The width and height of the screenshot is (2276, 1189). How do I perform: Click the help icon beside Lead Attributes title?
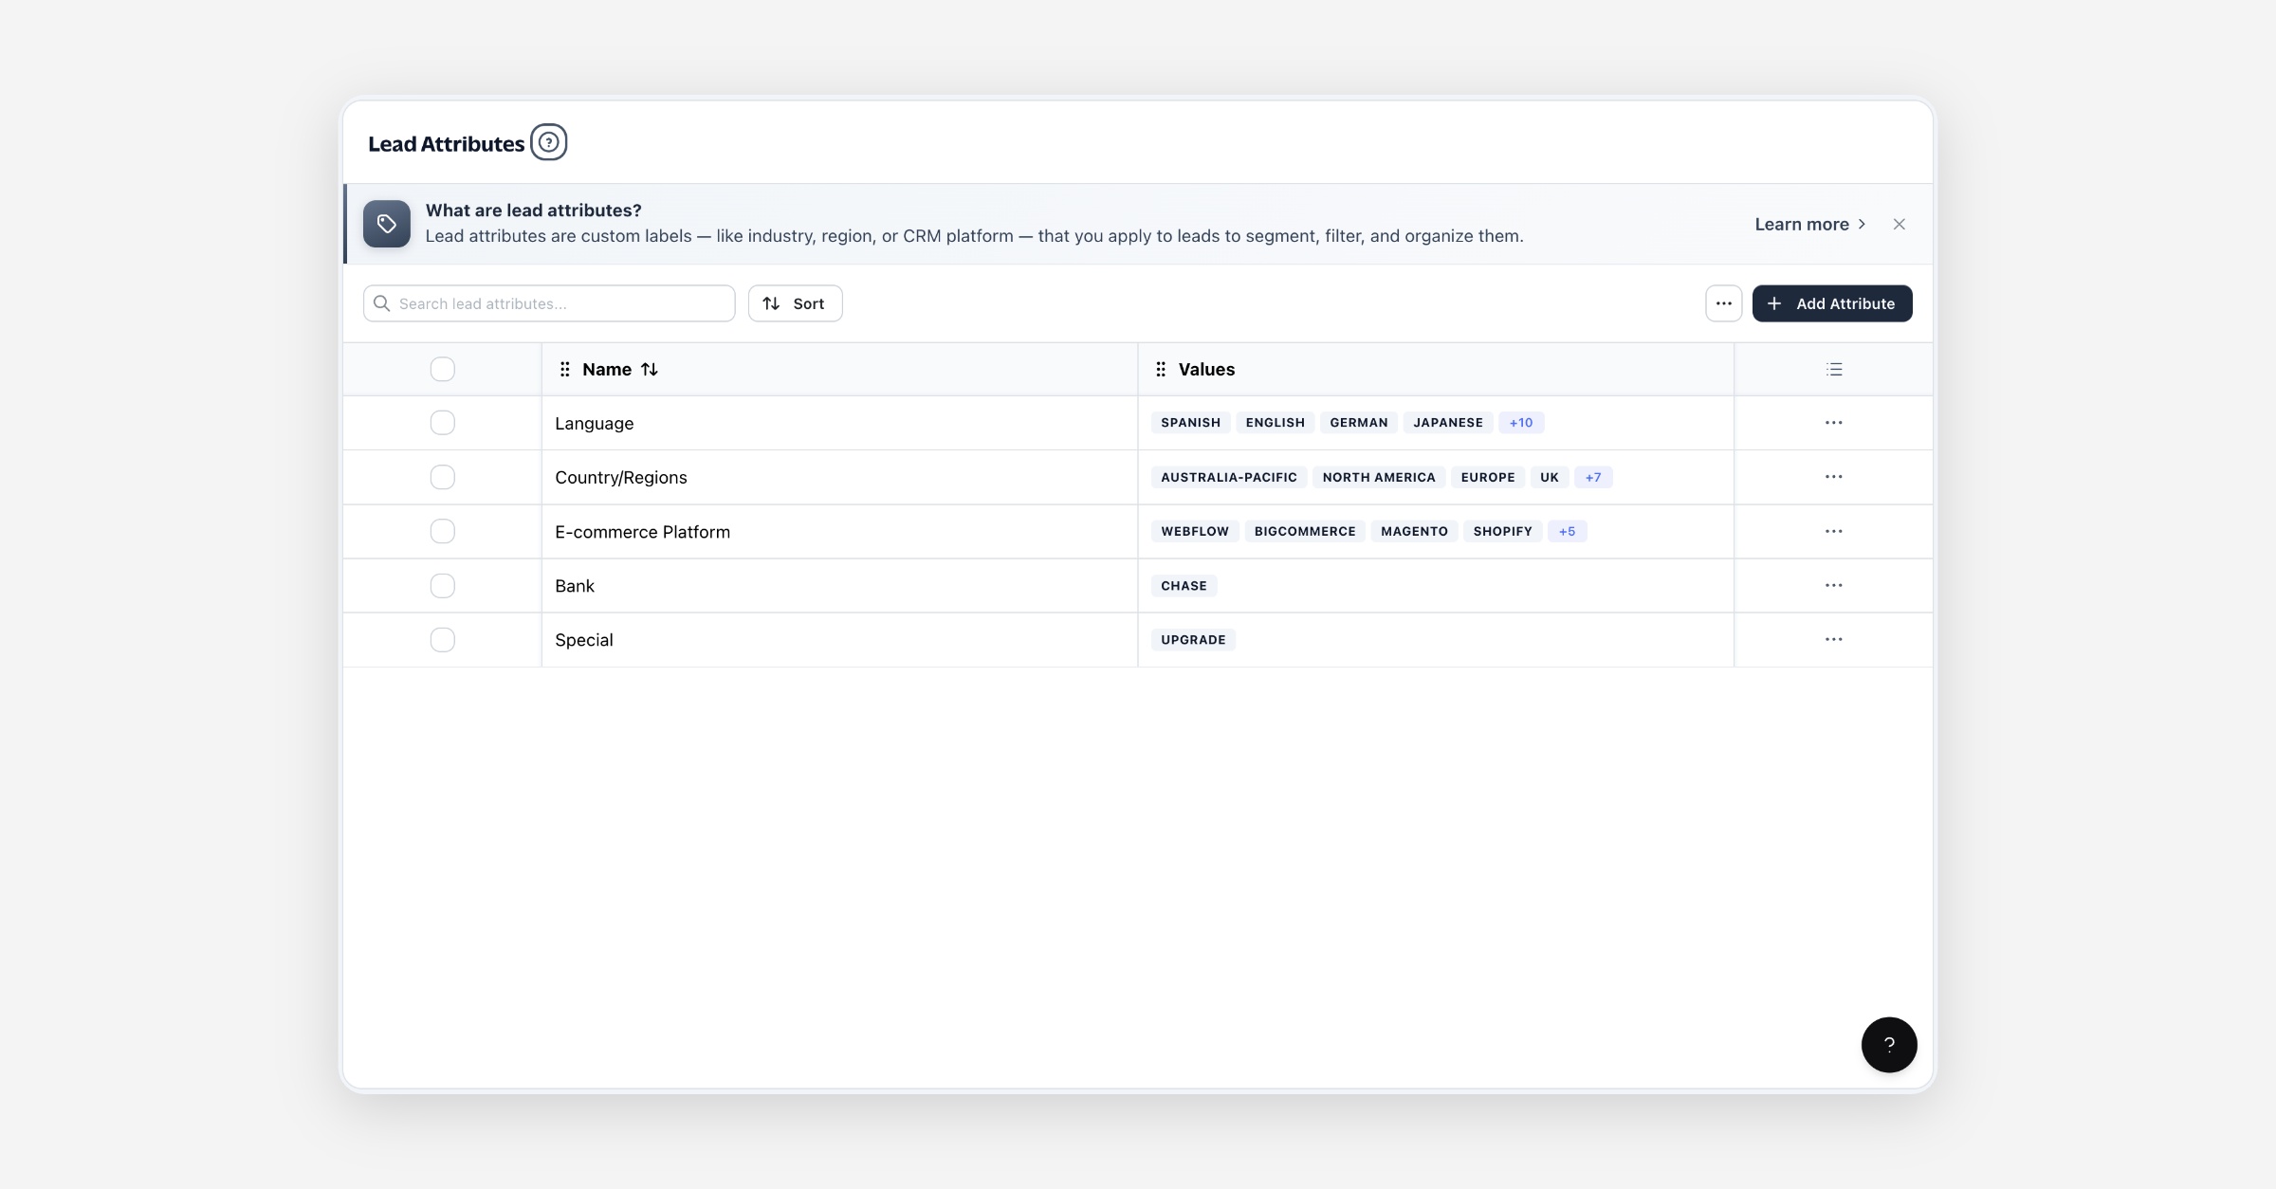click(x=548, y=142)
